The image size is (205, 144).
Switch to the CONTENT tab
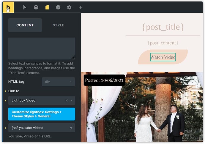(x=25, y=25)
